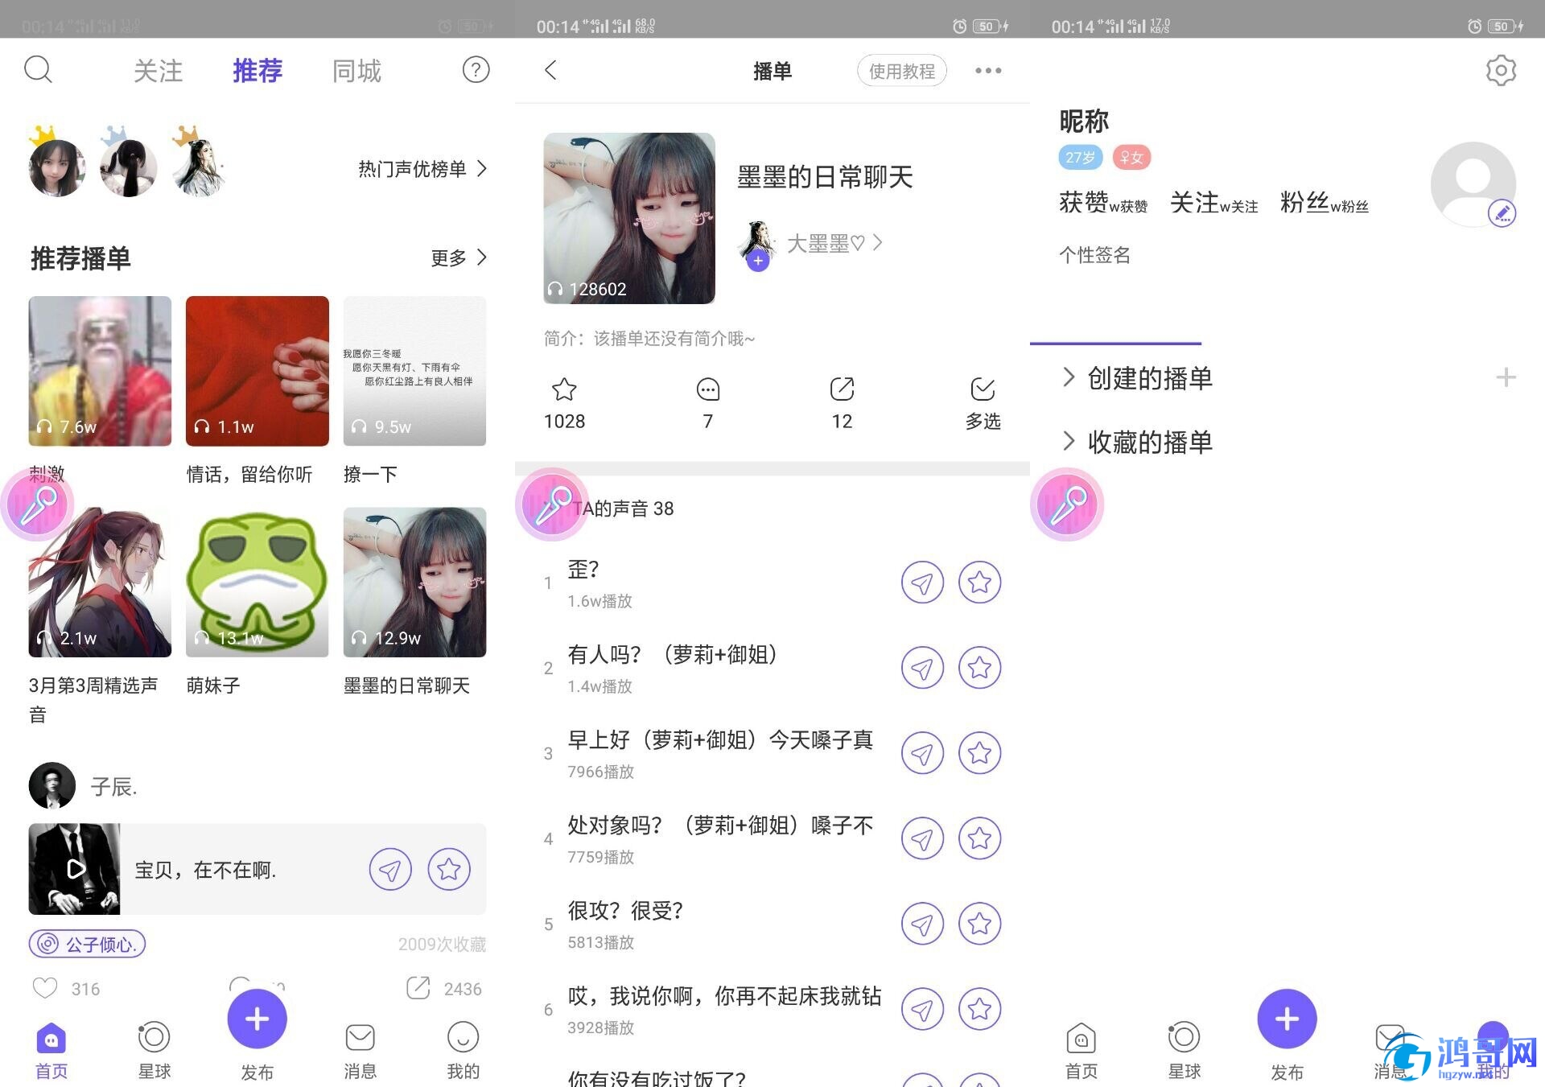Screen dimensions: 1545x1087
Task: Star the track 很攻? 很受?
Action: 979,923
